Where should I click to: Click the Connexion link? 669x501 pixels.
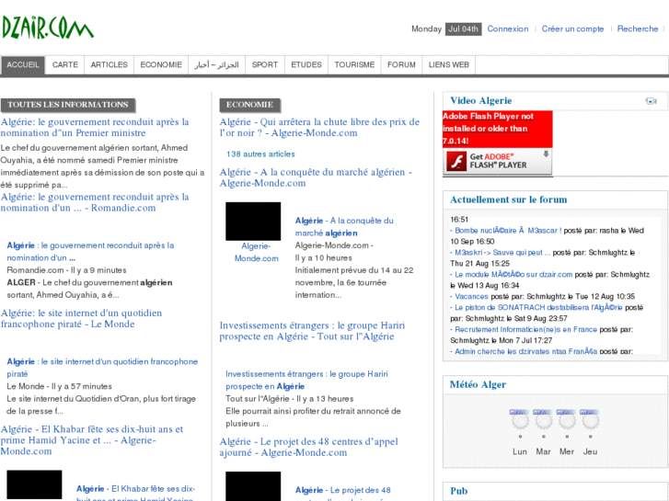pyautogui.click(x=508, y=29)
